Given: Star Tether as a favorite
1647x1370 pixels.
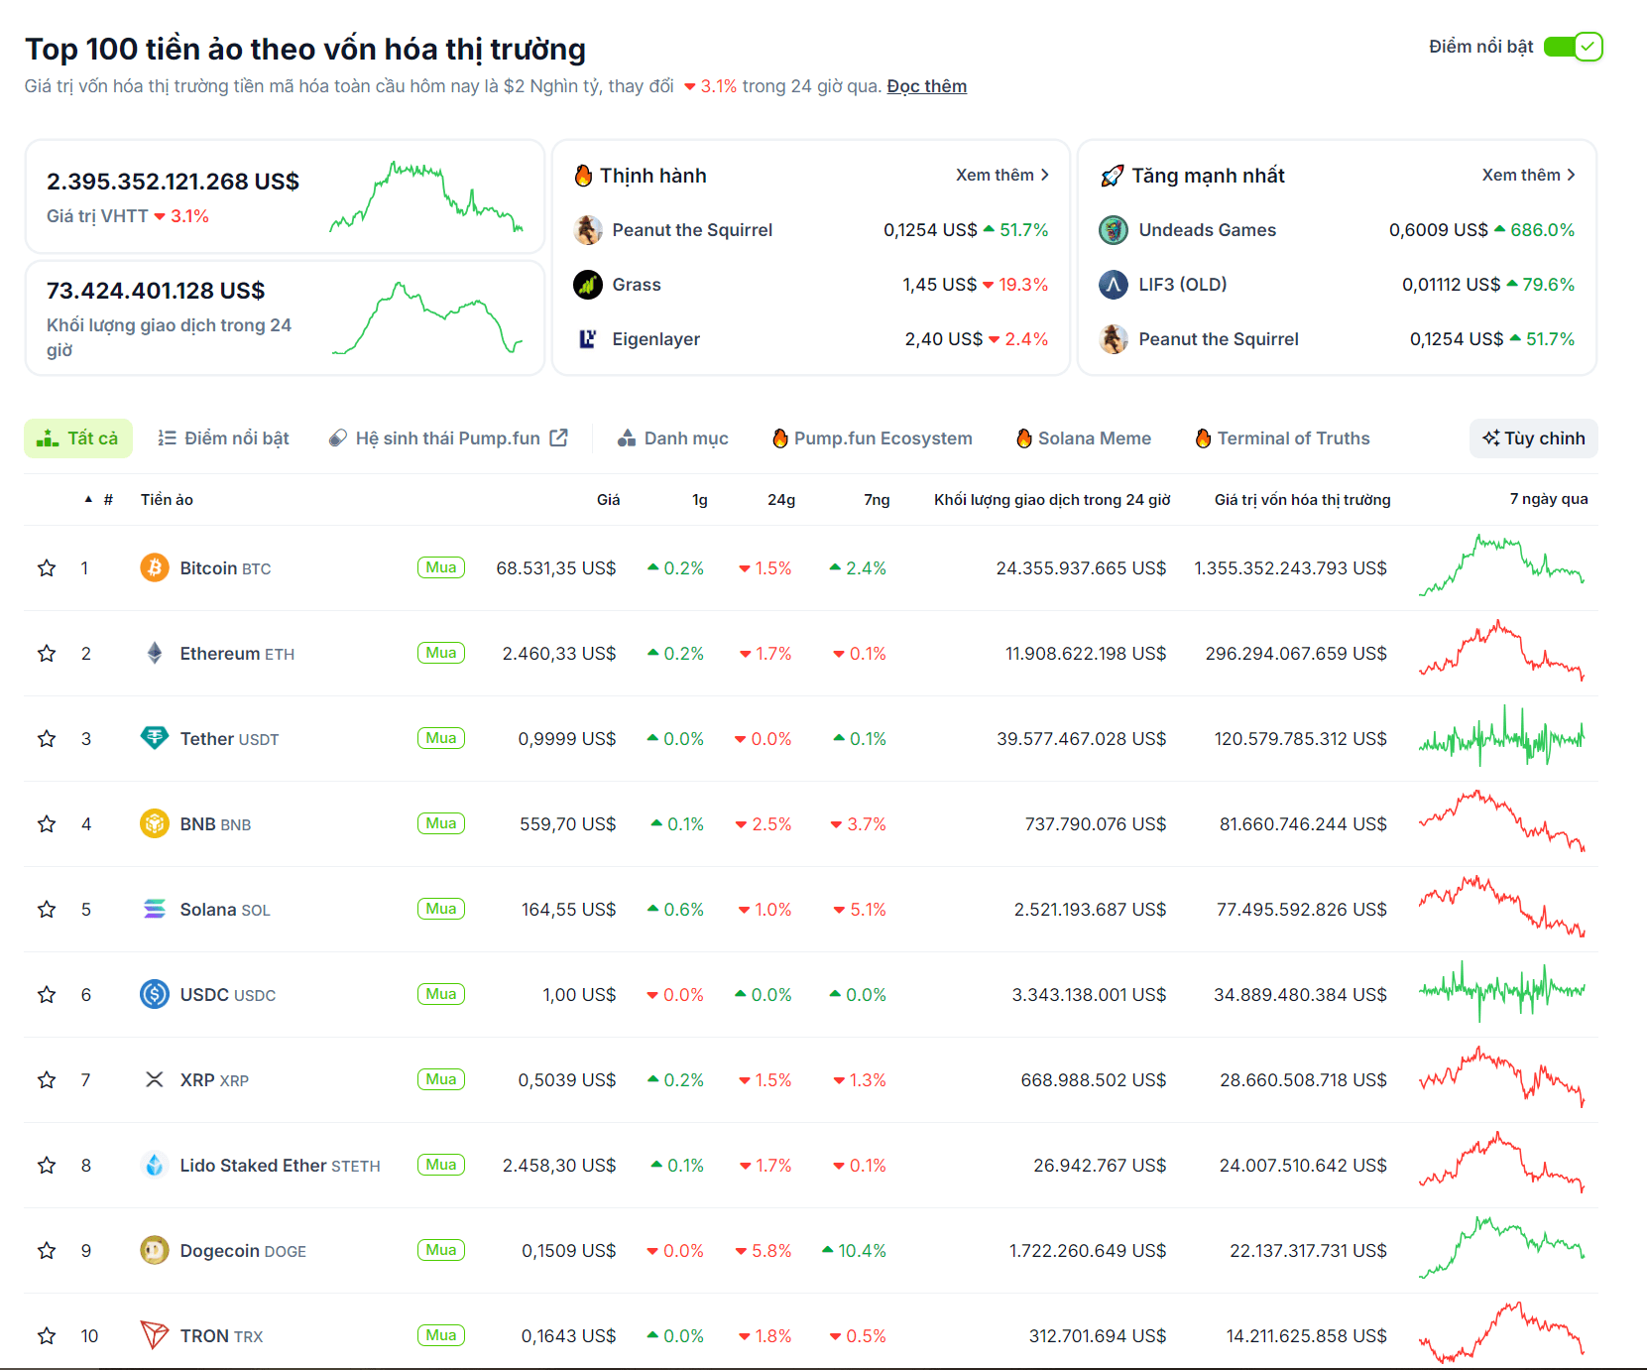Looking at the screenshot, I should (47, 739).
